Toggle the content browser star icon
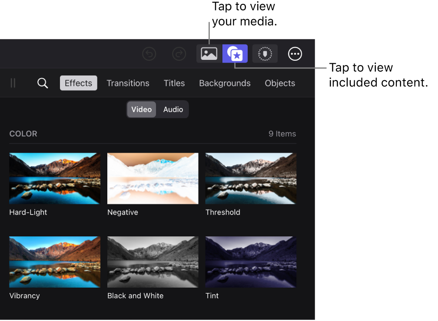The height and width of the screenshot is (321, 438). click(x=235, y=54)
